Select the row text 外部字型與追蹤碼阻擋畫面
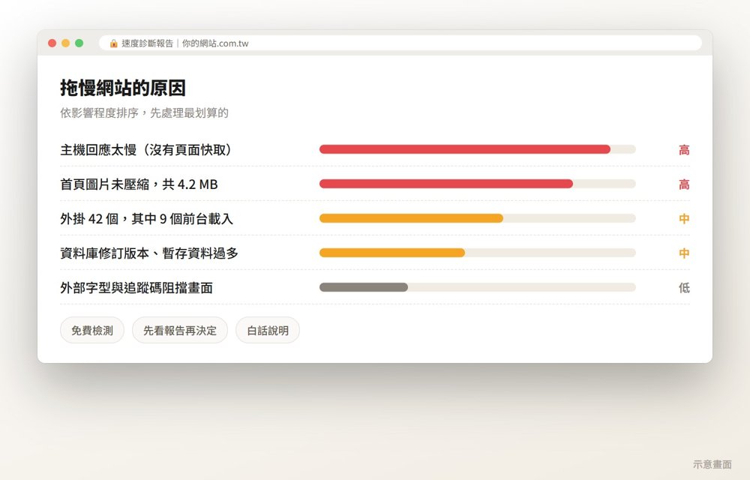 point(136,288)
